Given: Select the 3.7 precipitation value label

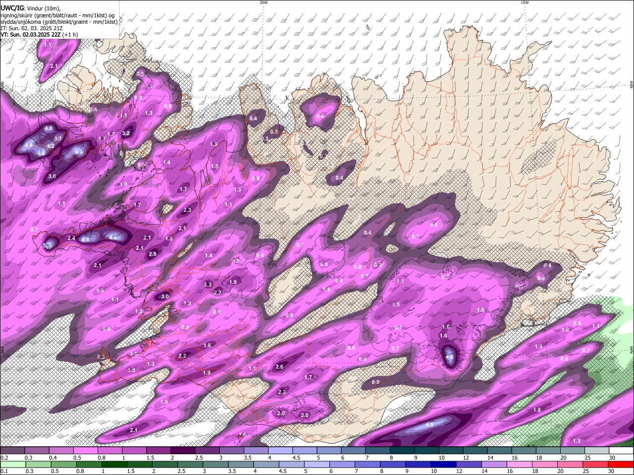Looking at the screenshot, I should pyautogui.click(x=58, y=139).
